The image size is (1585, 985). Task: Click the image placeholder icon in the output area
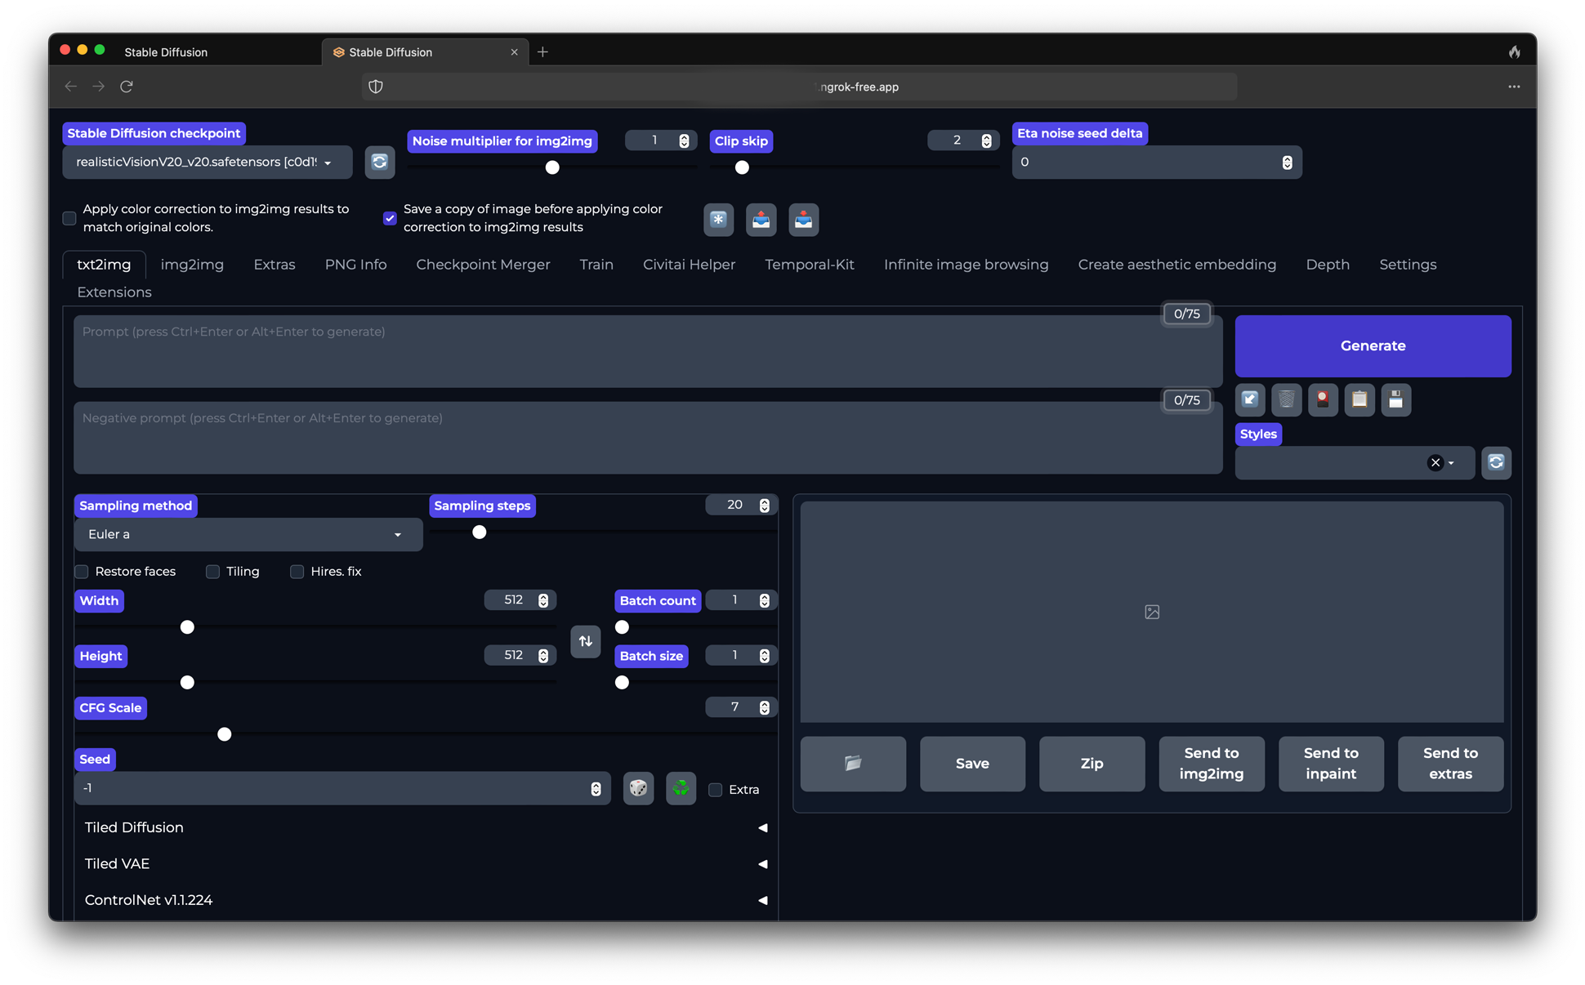point(1152,612)
